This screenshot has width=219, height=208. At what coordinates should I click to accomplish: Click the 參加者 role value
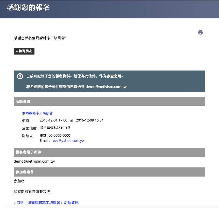(19, 181)
